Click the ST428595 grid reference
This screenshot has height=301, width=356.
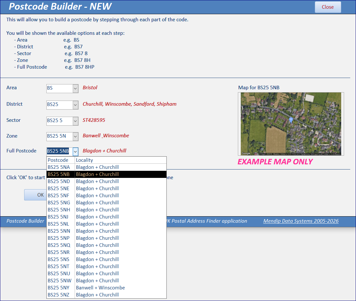coord(94,120)
